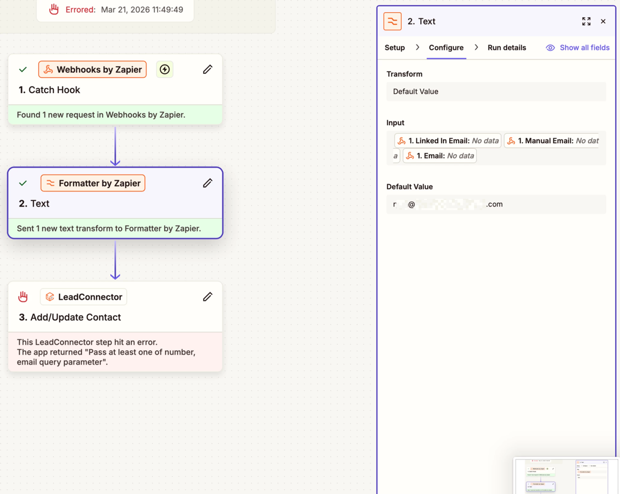
Task: Click the edit pencil on LeadConnector step
Action: coord(207,297)
